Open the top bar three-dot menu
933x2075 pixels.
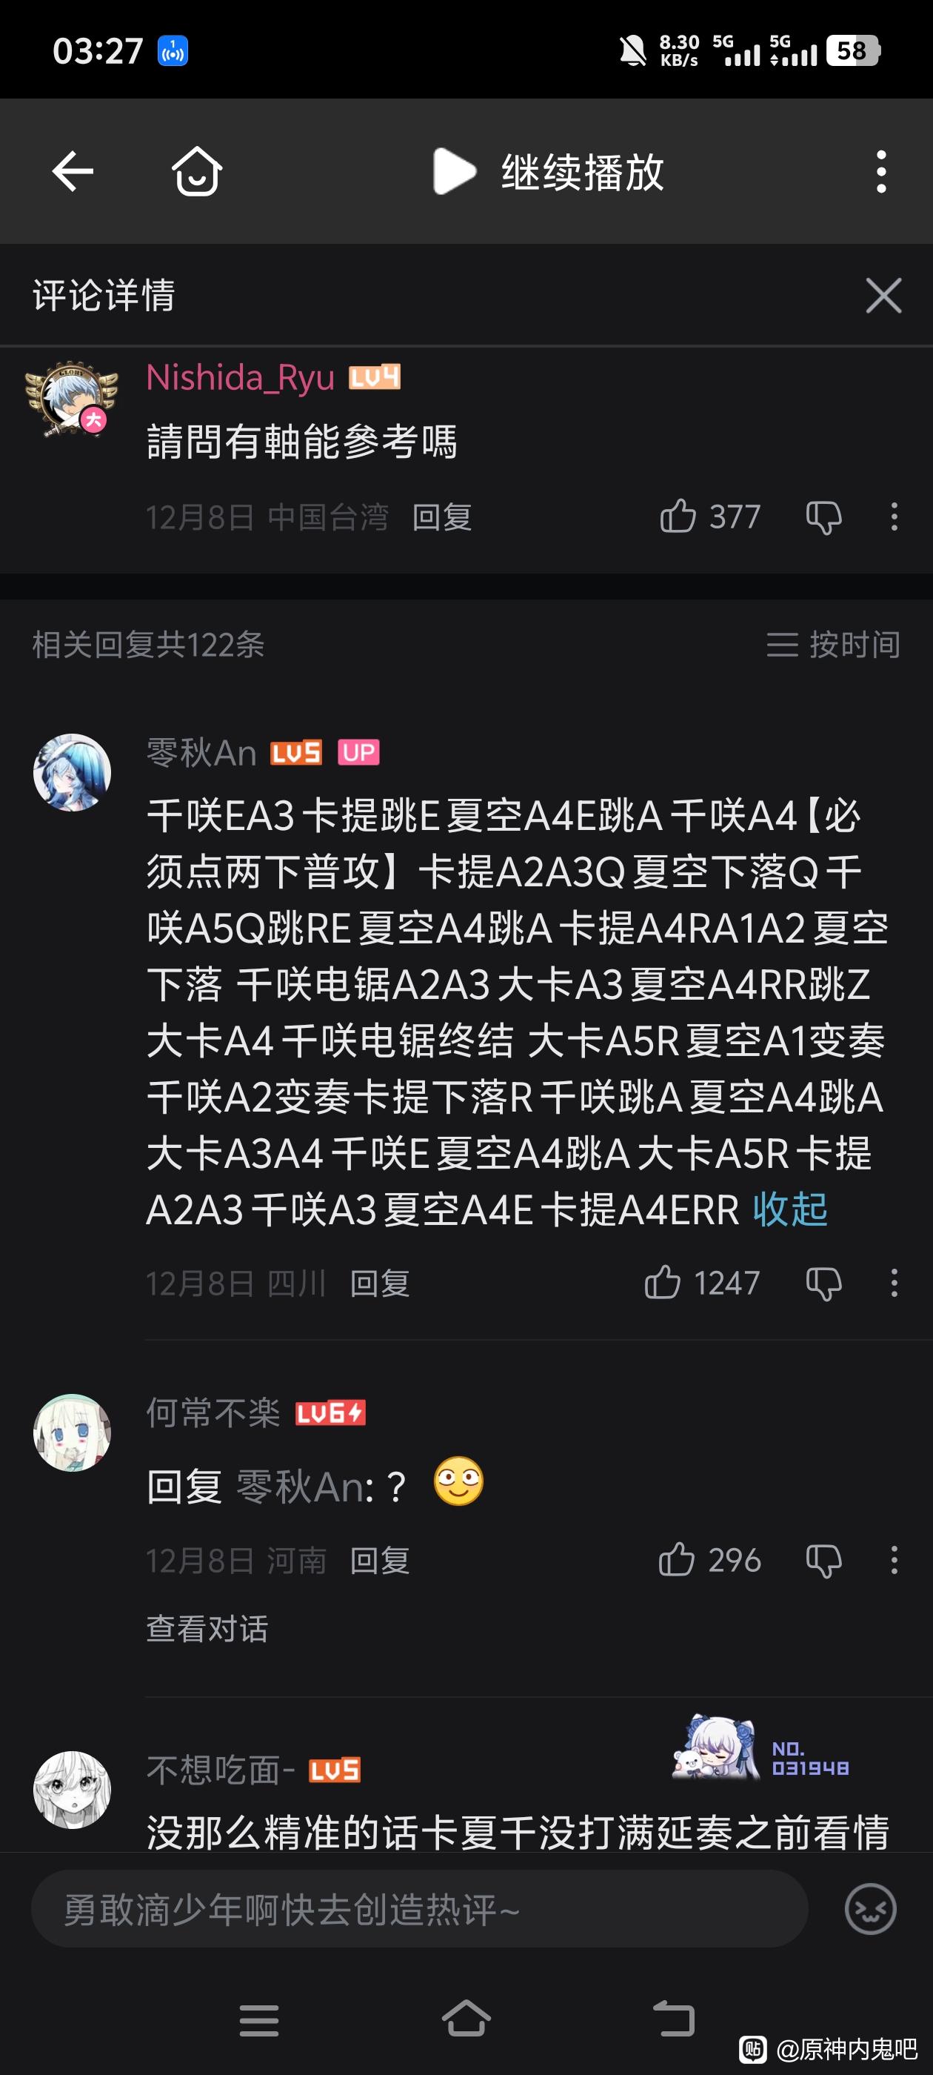point(881,172)
